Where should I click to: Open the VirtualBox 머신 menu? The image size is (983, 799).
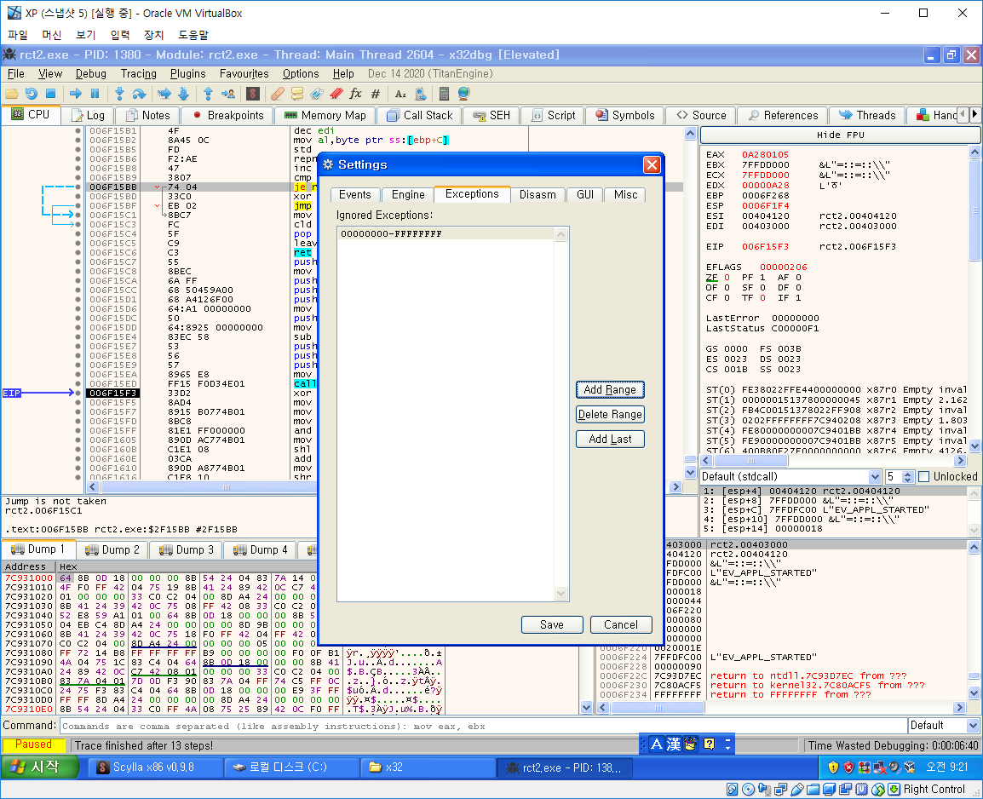click(51, 35)
